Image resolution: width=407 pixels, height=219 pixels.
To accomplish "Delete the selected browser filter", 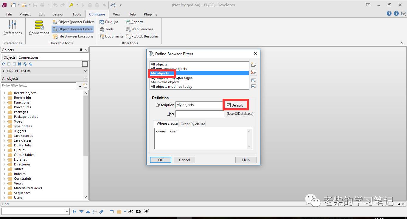I will (x=254, y=72).
